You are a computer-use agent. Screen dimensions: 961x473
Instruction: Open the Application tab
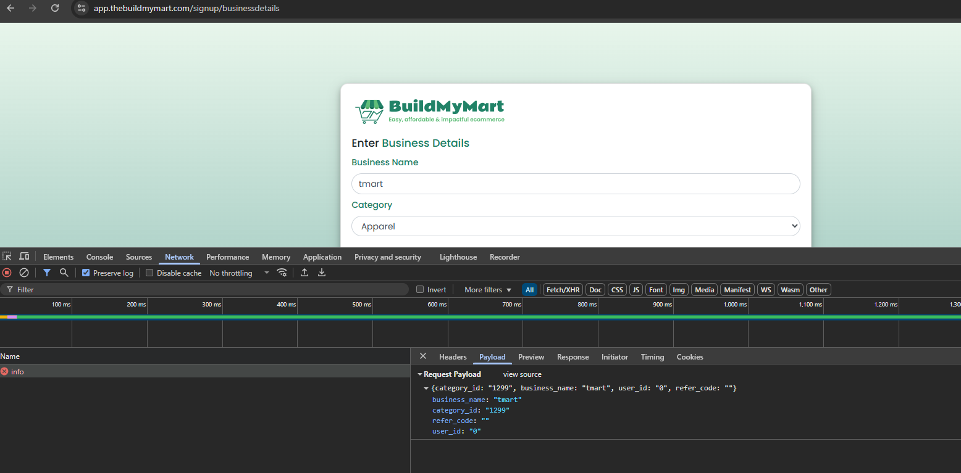click(322, 257)
